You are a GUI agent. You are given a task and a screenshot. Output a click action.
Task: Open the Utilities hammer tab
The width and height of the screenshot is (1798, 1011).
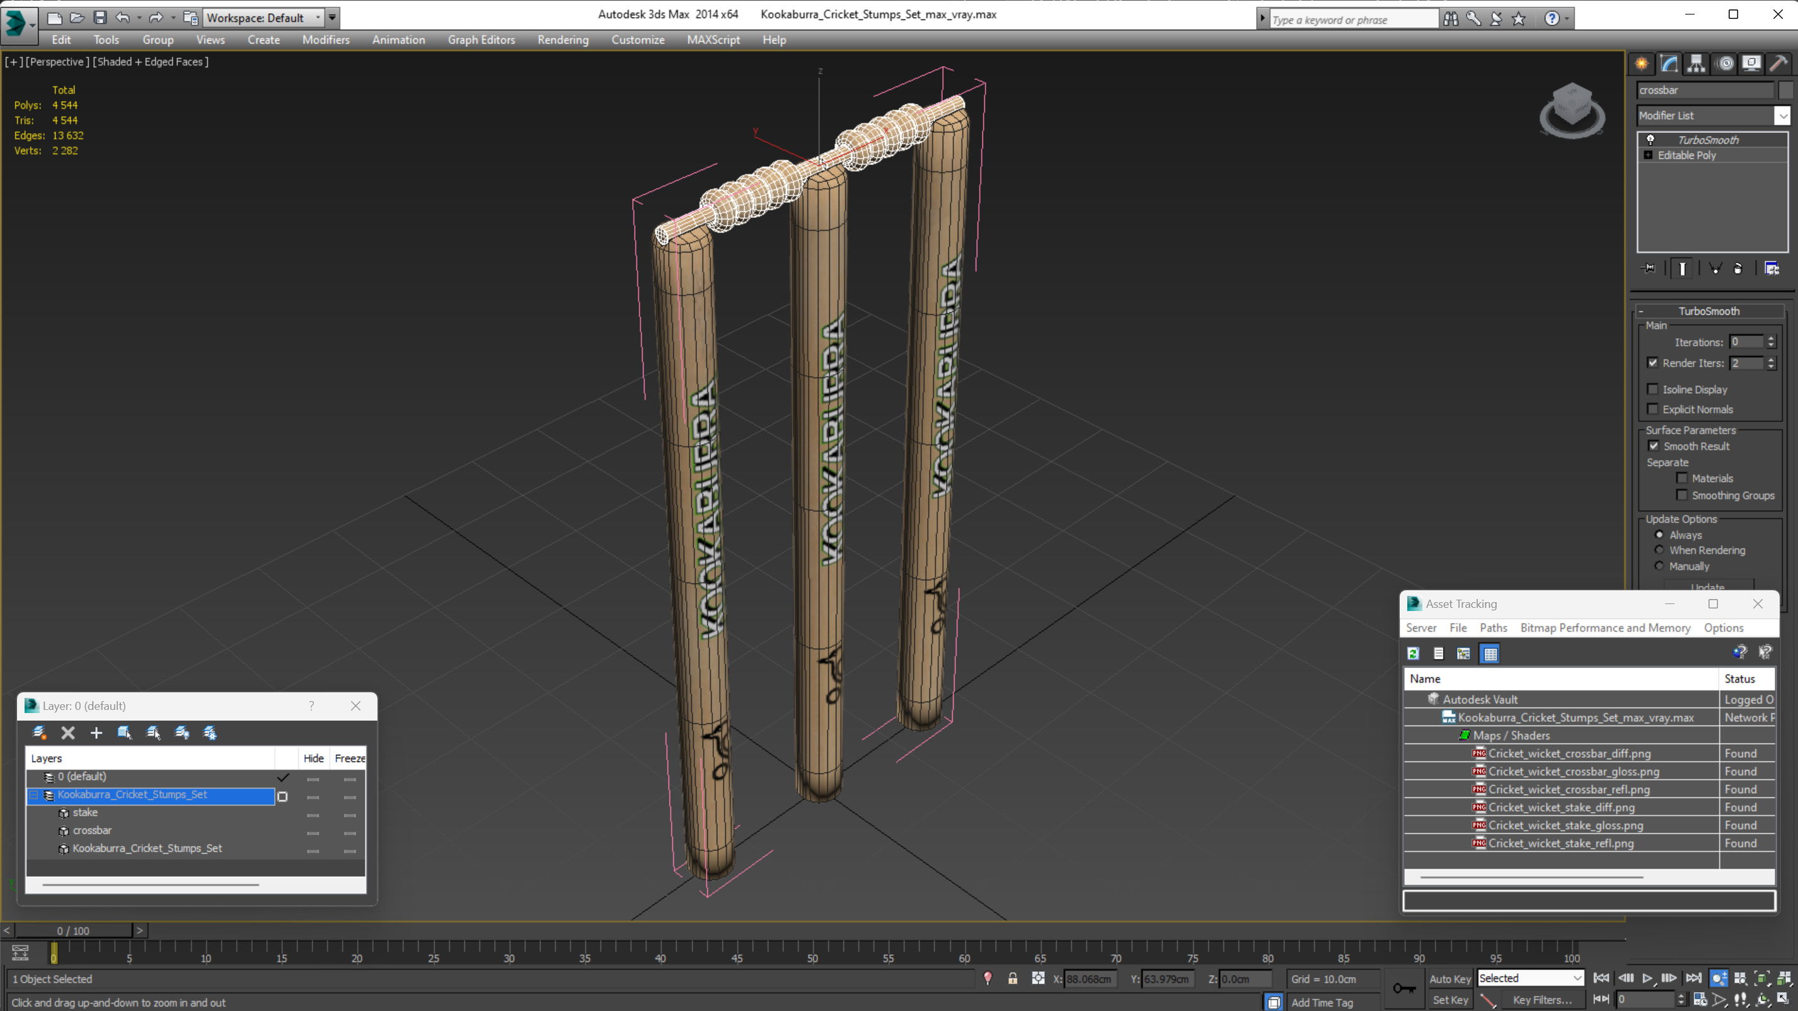tap(1778, 64)
